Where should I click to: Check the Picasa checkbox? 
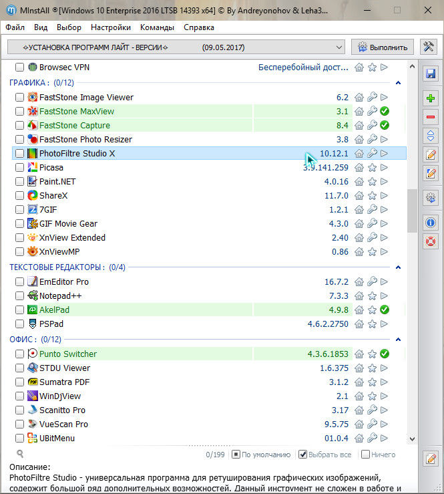point(19,167)
